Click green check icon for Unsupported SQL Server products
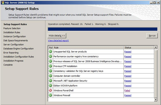This screenshot has height=105, width=161. click(50, 51)
